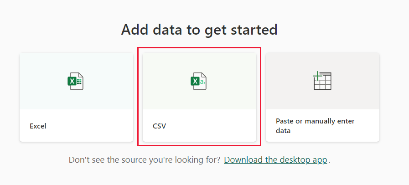
Task: Click the CSV file icon
Action: point(199,81)
